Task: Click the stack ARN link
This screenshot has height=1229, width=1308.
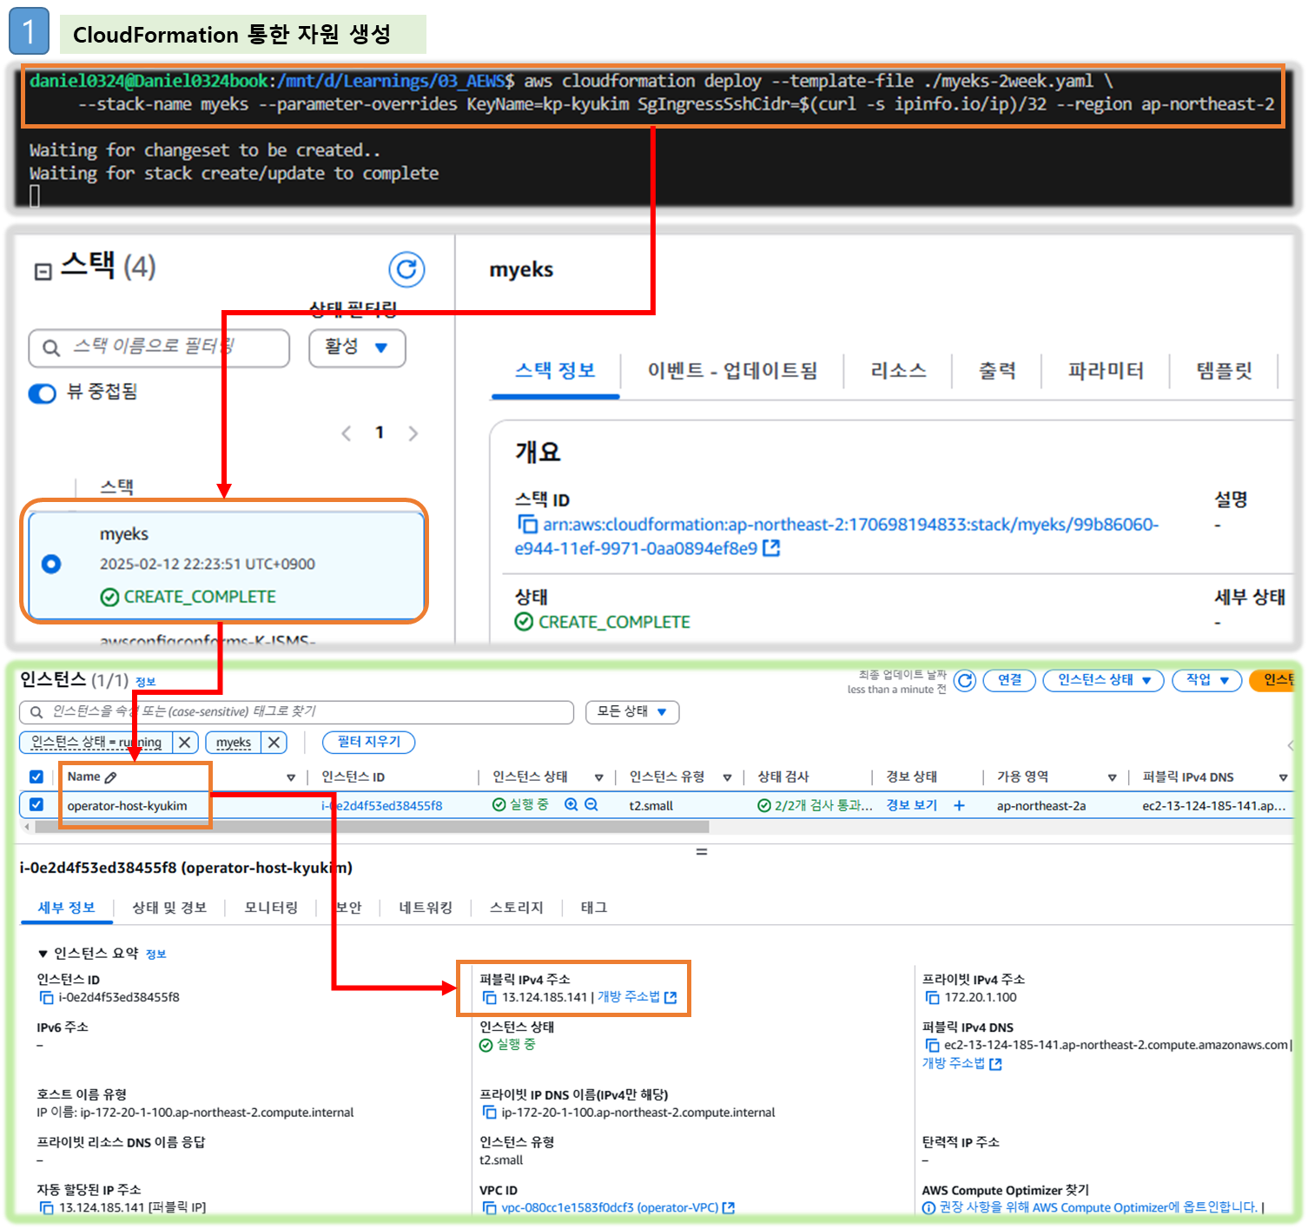Action: (837, 537)
